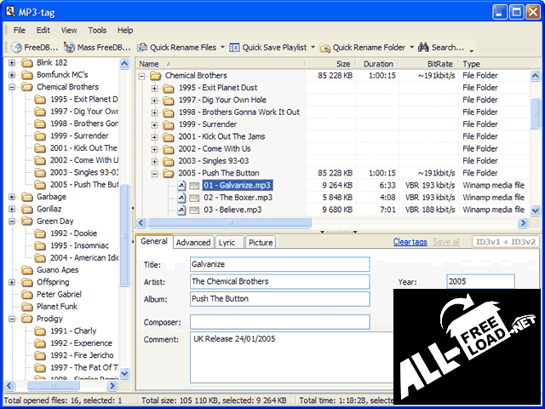
Task: Click the Quick Save Playlist icon
Action: 234,48
